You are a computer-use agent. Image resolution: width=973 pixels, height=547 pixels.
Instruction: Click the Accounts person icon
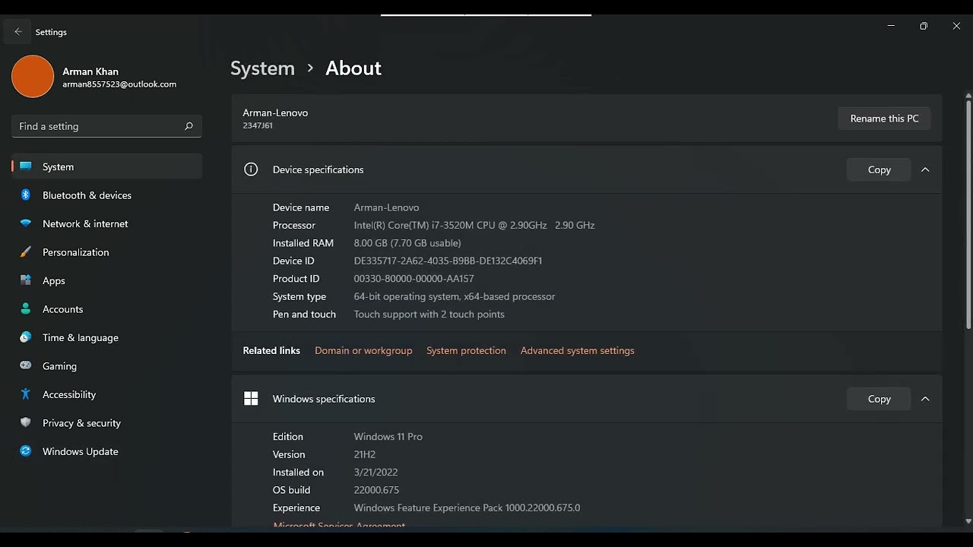coord(26,309)
